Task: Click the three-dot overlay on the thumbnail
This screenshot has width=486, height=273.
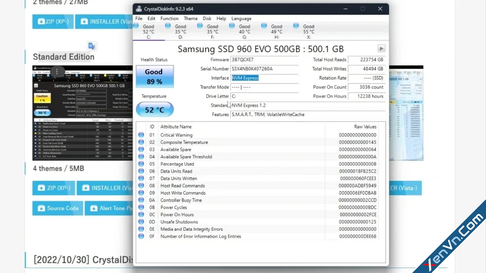Action: 57,72
